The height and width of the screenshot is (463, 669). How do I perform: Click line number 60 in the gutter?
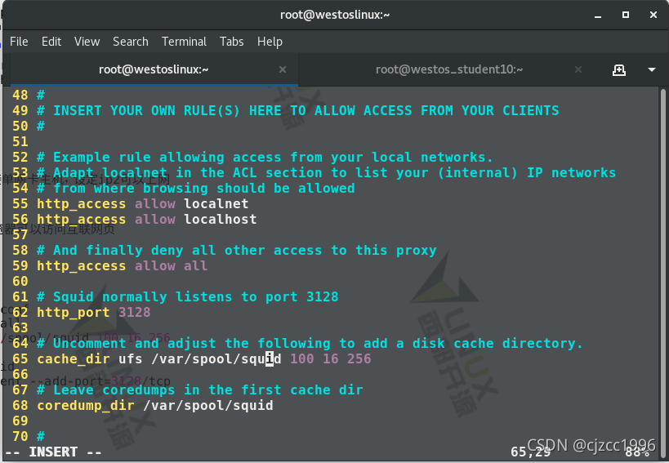click(20, 282)
